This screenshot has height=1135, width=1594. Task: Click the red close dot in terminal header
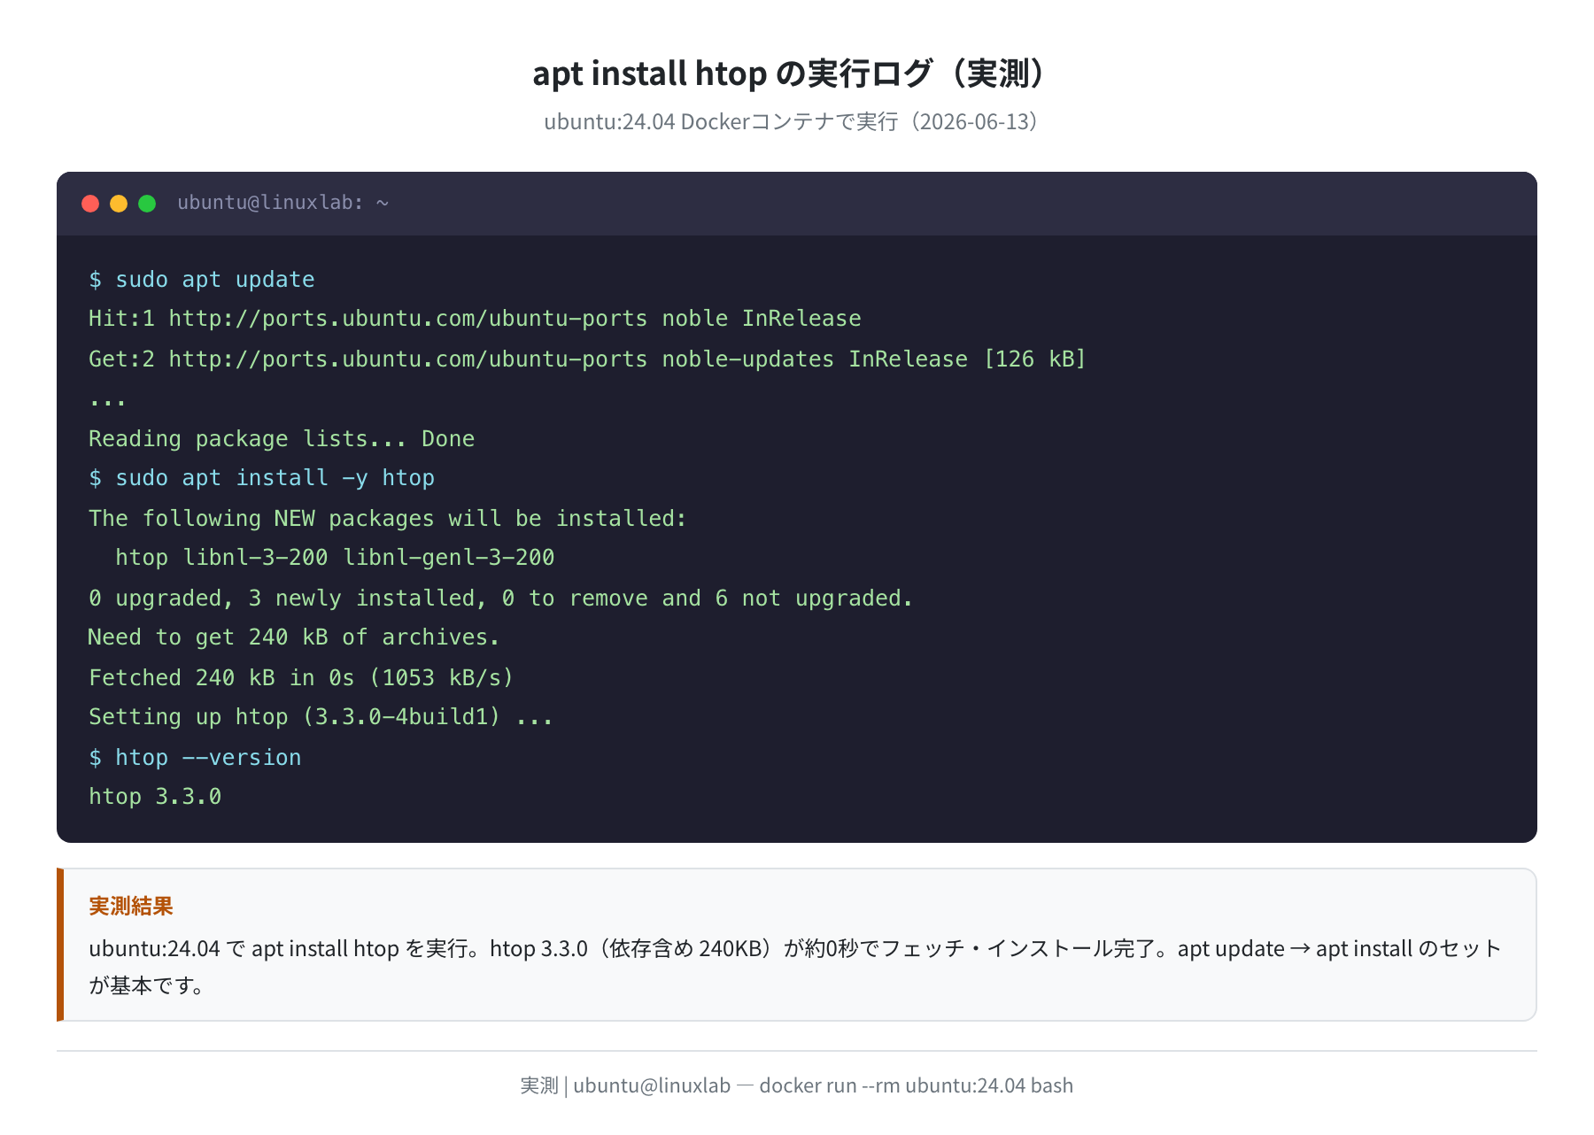tap(90, 204)
